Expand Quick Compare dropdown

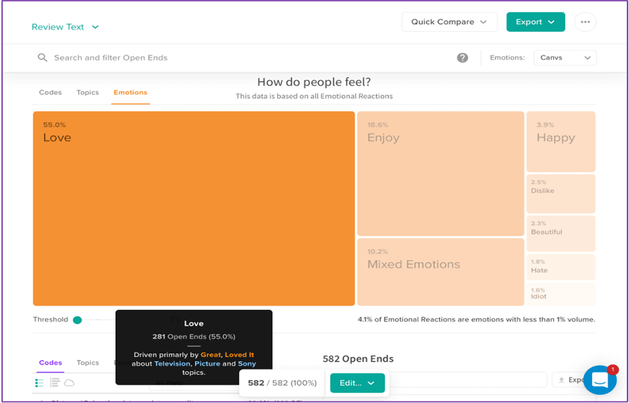click(x=449, y=22)
